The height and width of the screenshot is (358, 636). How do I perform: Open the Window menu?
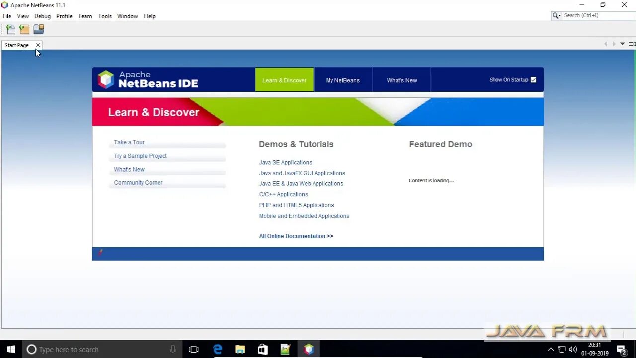click(127, 16)
